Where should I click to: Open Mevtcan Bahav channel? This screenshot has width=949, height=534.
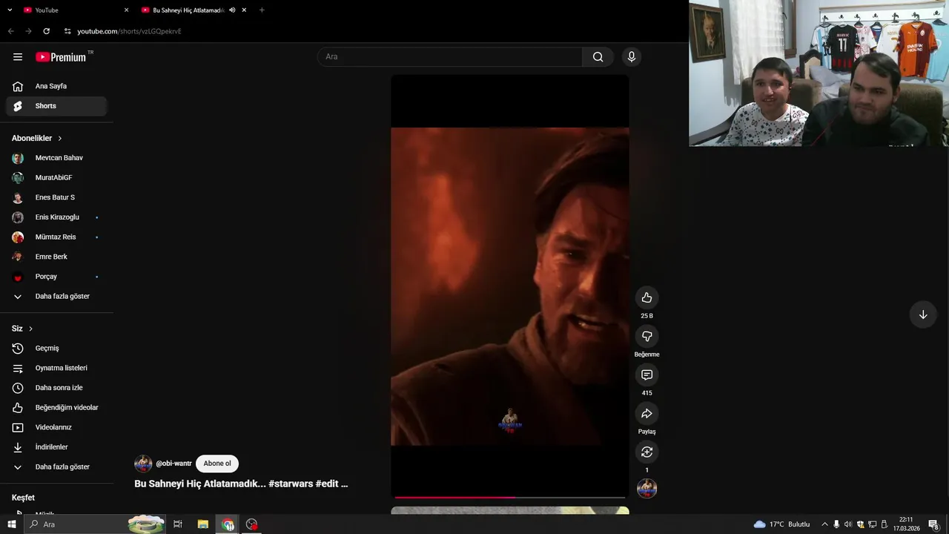pyautogui.click(x=56, y=158)
